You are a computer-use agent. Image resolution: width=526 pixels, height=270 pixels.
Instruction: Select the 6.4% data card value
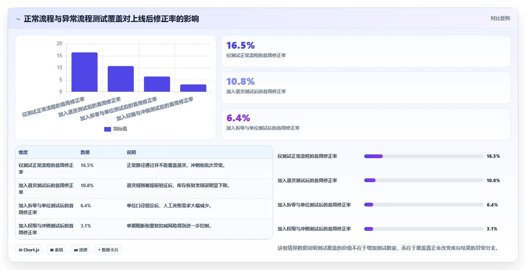(238, 118)
